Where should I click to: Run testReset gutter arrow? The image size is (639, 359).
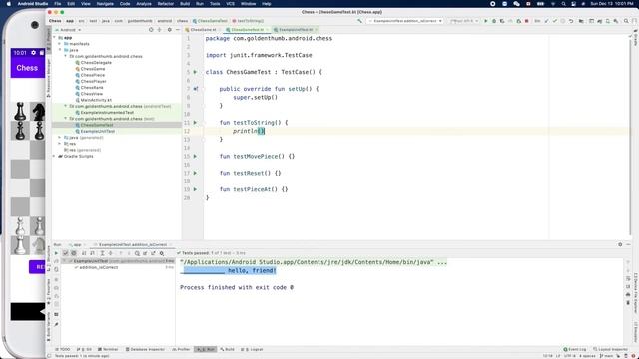pos(195,173)
